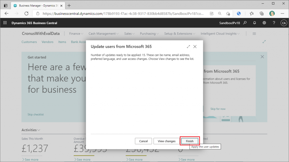Expand the Intelligent Cloud Insights menu

tap(220, 33)
